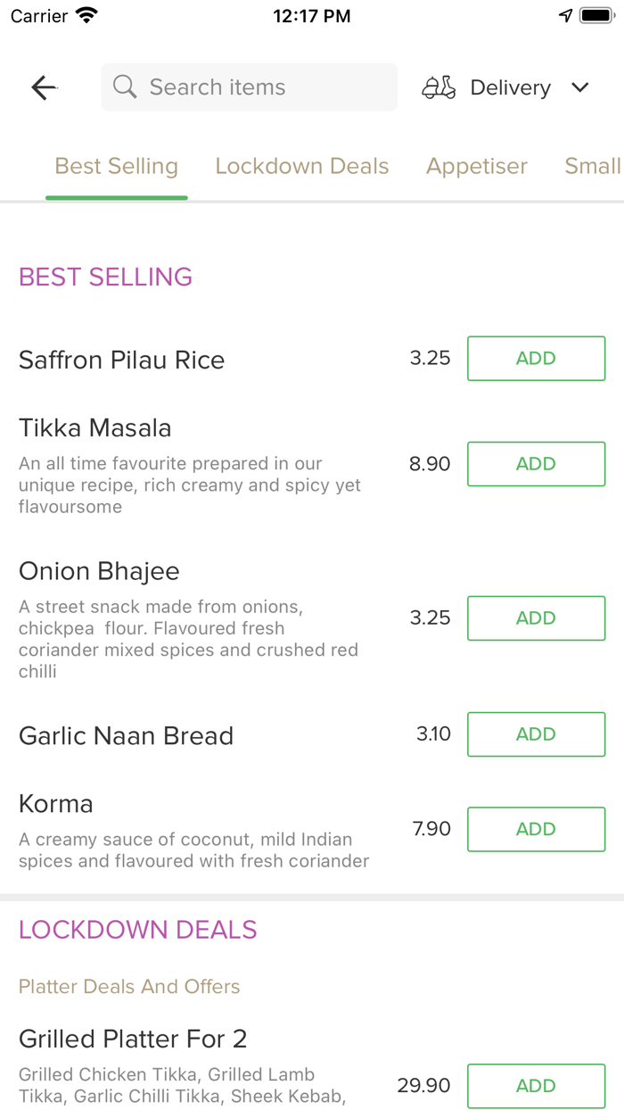Screen dimensions: 624x1110
Task: Tap the back arrow to go back
Action: click(43, 87)
